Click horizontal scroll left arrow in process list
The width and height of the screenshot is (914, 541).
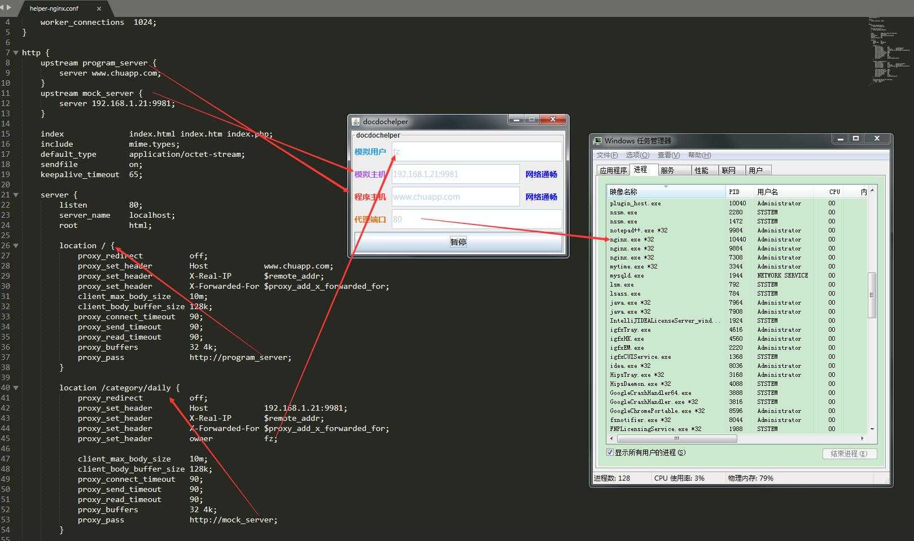(x=612, y=438)
